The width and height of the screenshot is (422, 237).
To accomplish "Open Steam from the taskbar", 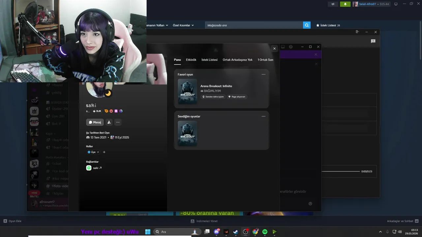I will pos(236,232).
